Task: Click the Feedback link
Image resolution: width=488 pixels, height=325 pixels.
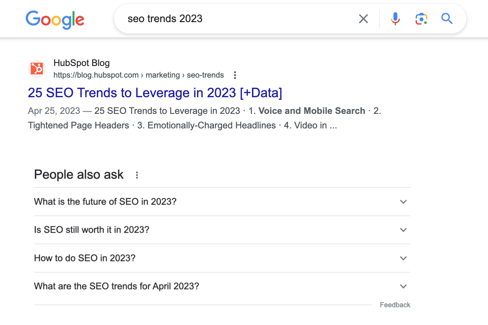Action: pos(395,305)
